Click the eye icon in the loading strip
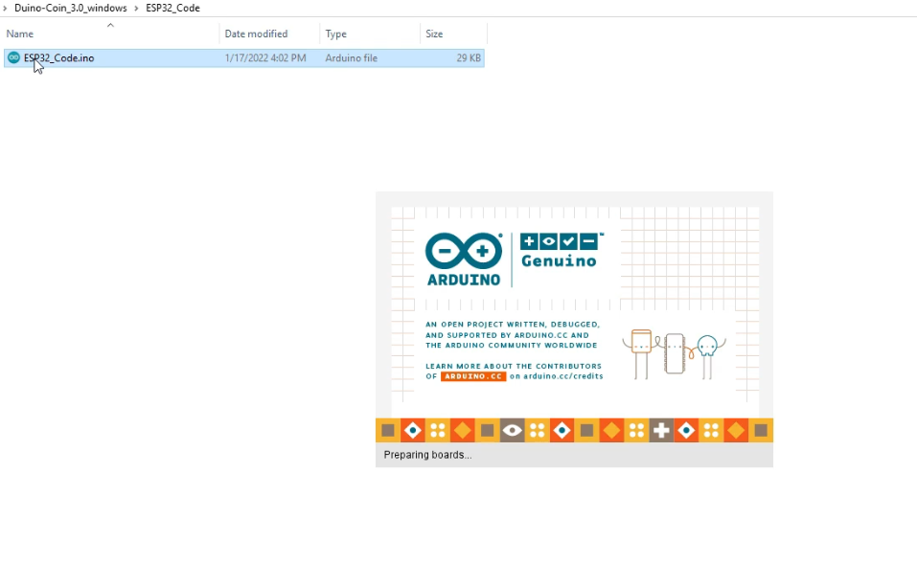The width and height of the screenshot is (917, 564). [512, 430]
